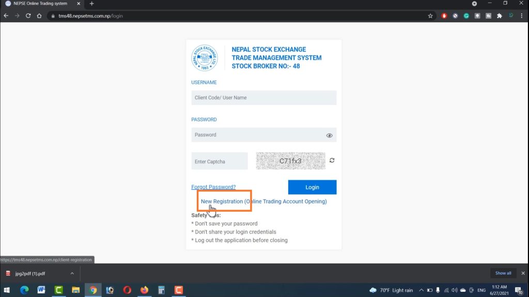Open the clock showing 1:12 AM
Viewport: 529px width, 297px height.
click(x=500, y=290)
